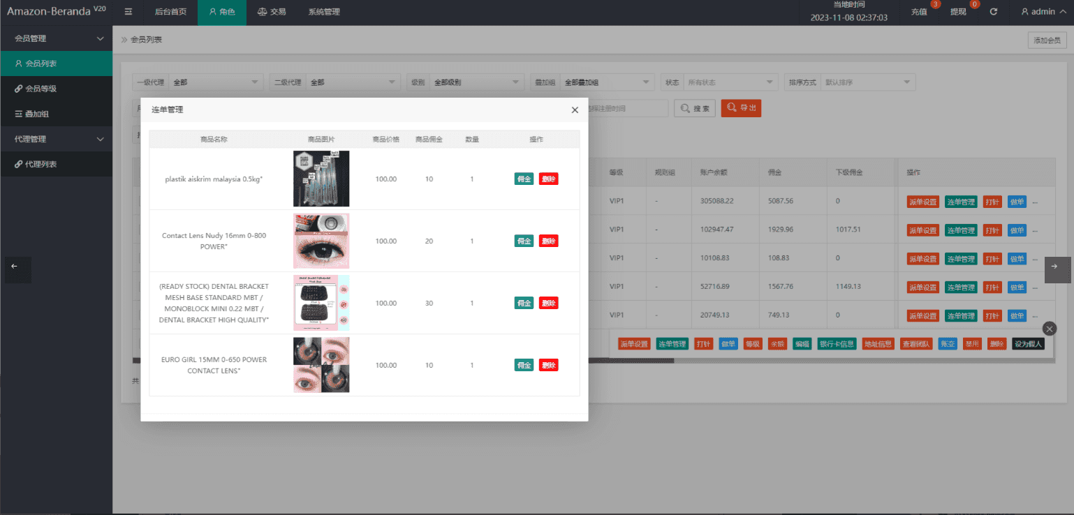Switch to the 角色 tab
The height and width of the screenshot is (515, 1074).
(222, 12)
